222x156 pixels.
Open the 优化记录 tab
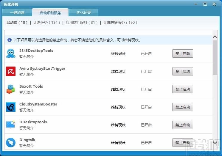coord(84,13)
